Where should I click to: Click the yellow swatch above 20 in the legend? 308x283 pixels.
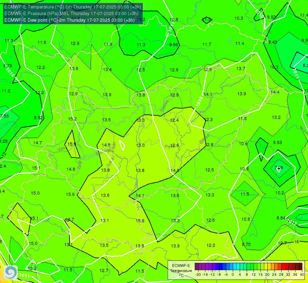[266, 267]
